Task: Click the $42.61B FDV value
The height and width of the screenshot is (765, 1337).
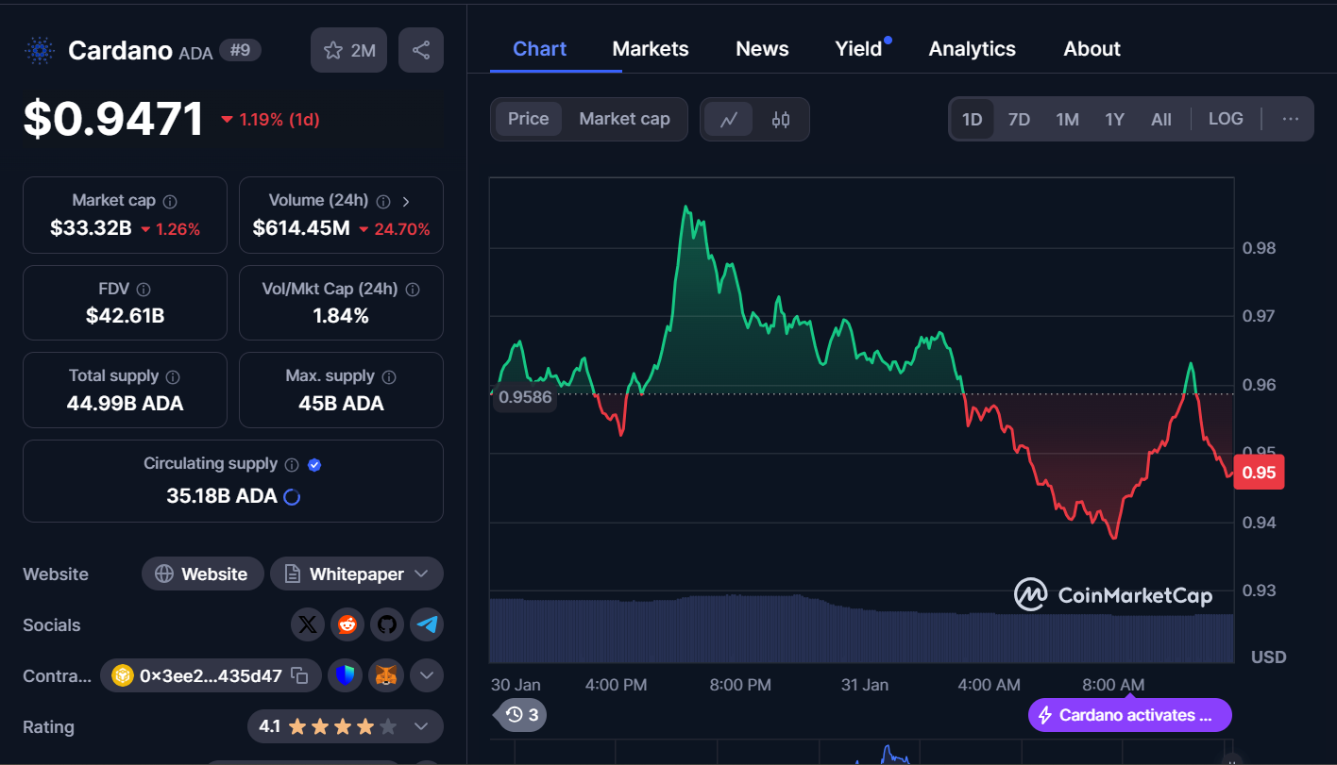Action: (x=125, y=316)
